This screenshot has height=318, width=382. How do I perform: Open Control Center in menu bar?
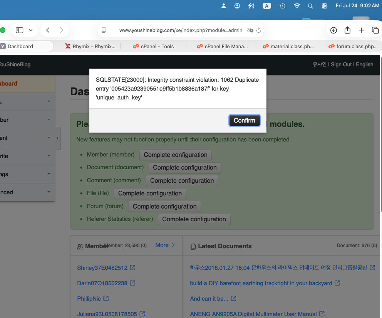(324, 6)
